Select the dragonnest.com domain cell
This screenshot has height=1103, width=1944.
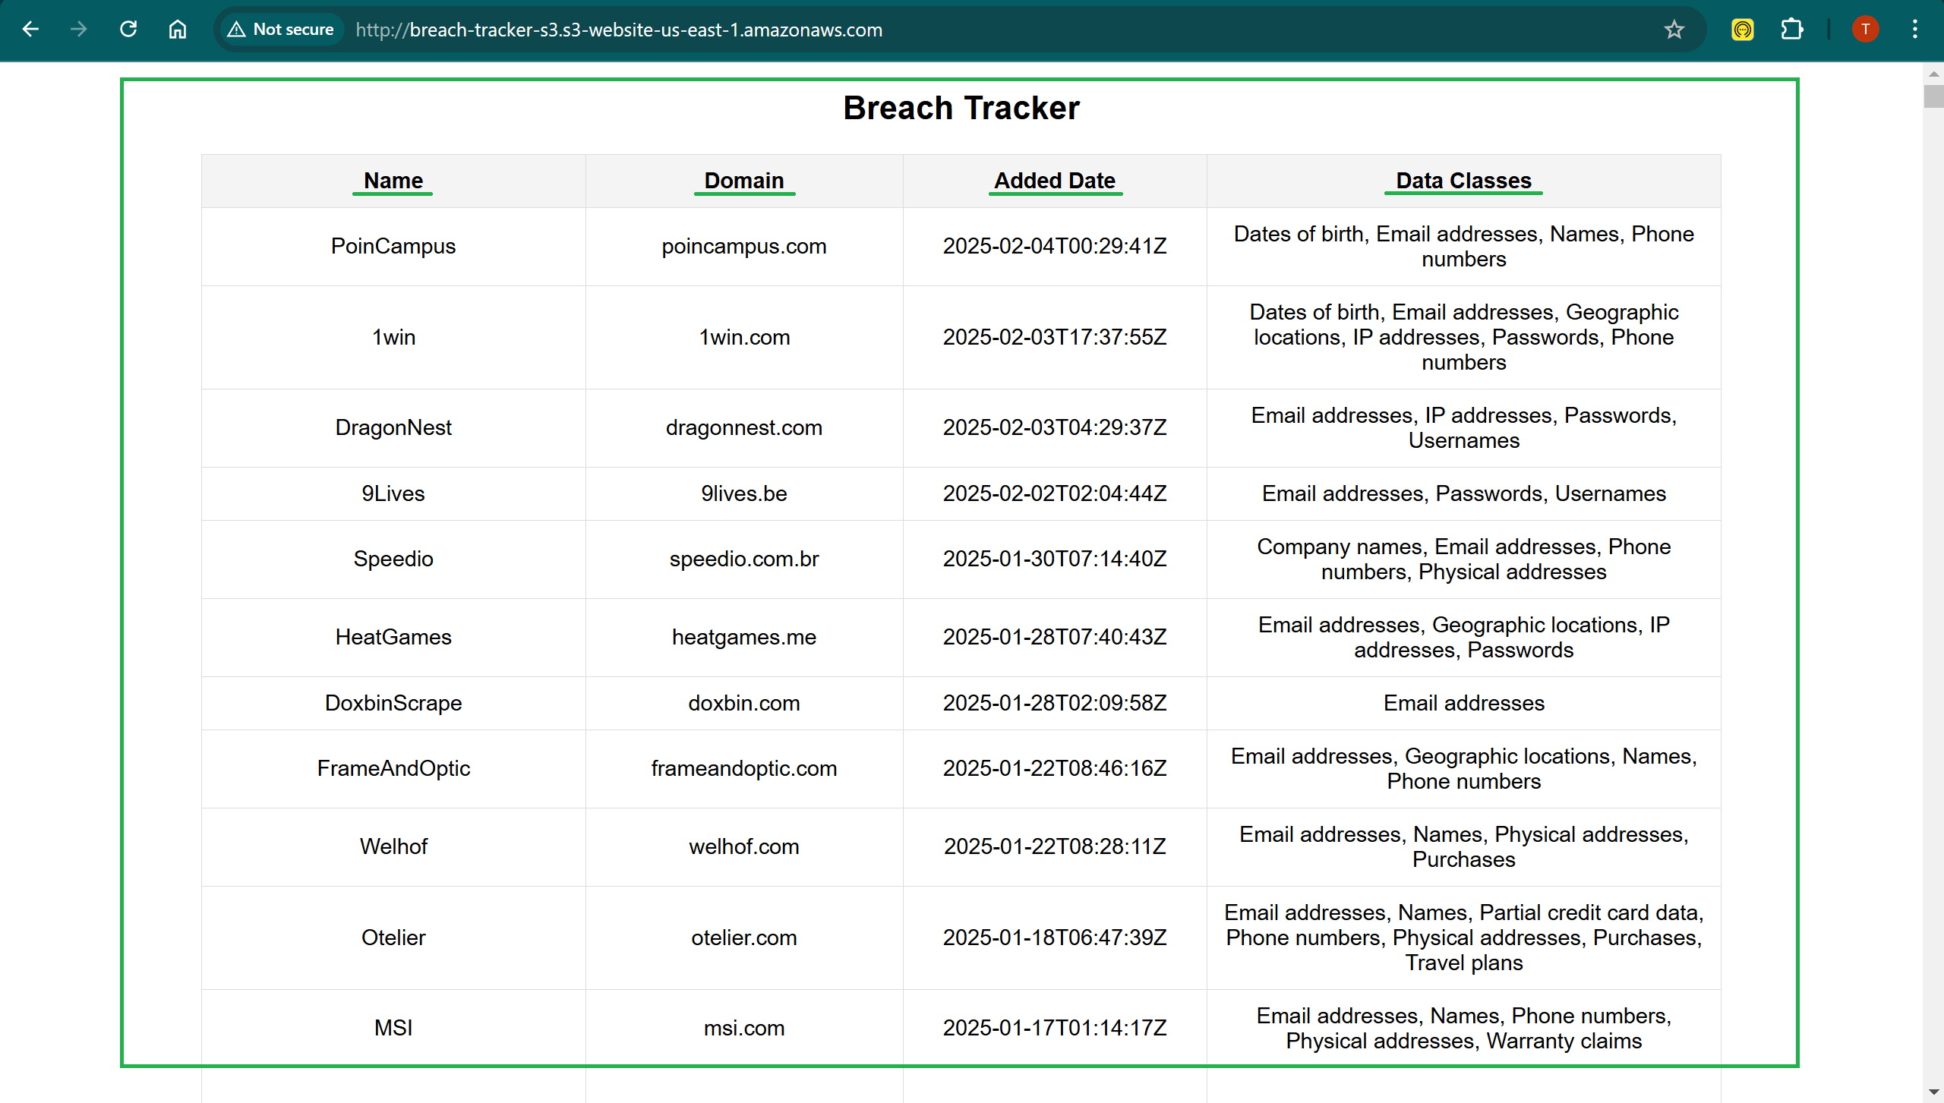coord(744,428)
